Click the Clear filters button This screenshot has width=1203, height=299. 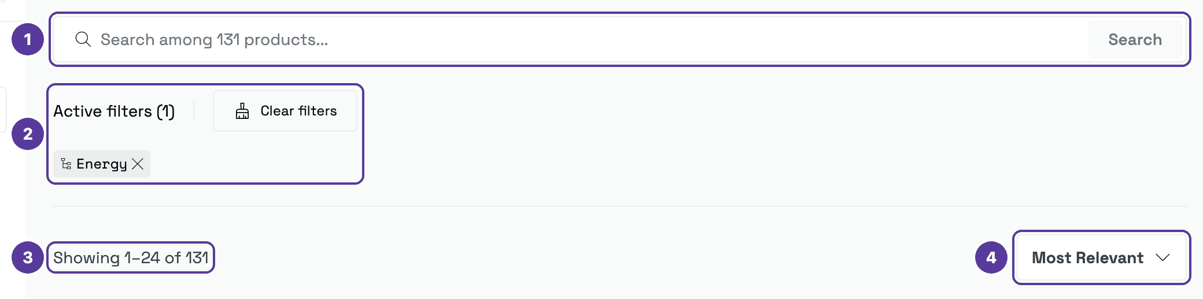(285, 111)
